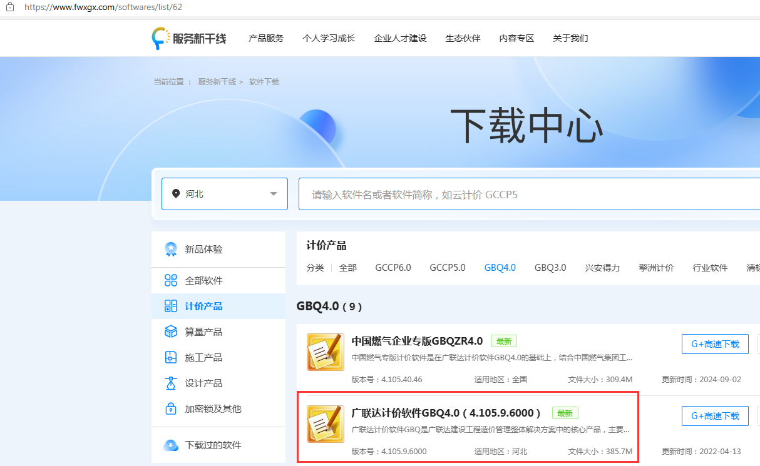
Task: Click the 广联达计价软件GBQ是 description text
Action: point(491,430)
